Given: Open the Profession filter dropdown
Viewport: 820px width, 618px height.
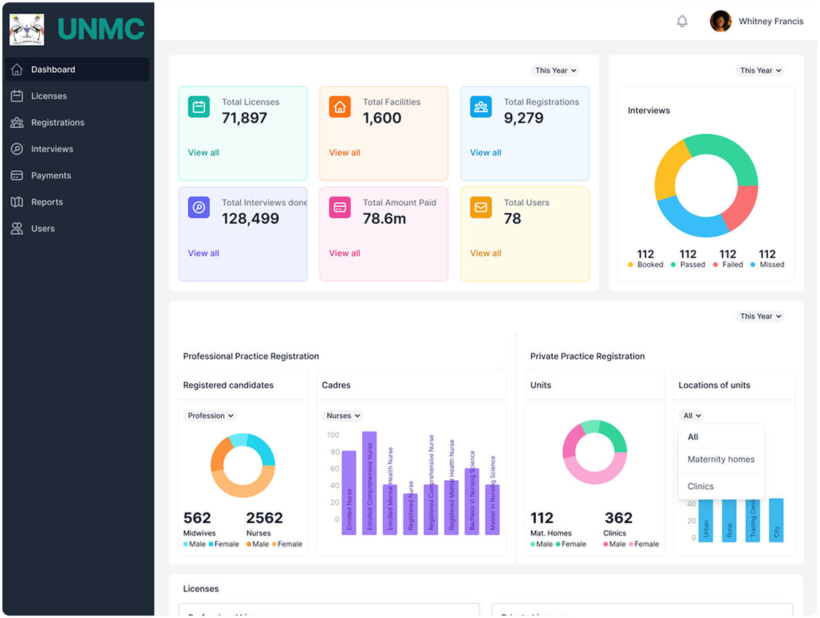Looking at the screenshot, I should [211, 416].
